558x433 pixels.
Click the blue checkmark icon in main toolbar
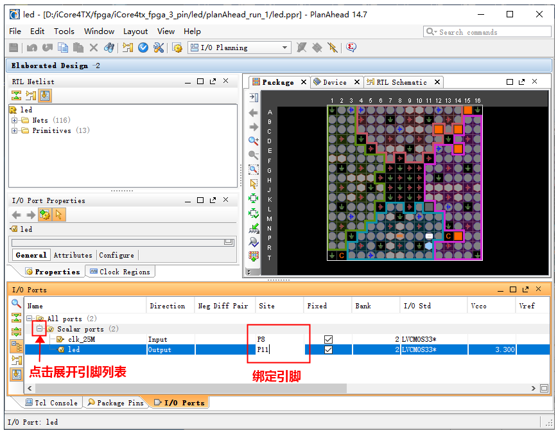click(143, 48)
